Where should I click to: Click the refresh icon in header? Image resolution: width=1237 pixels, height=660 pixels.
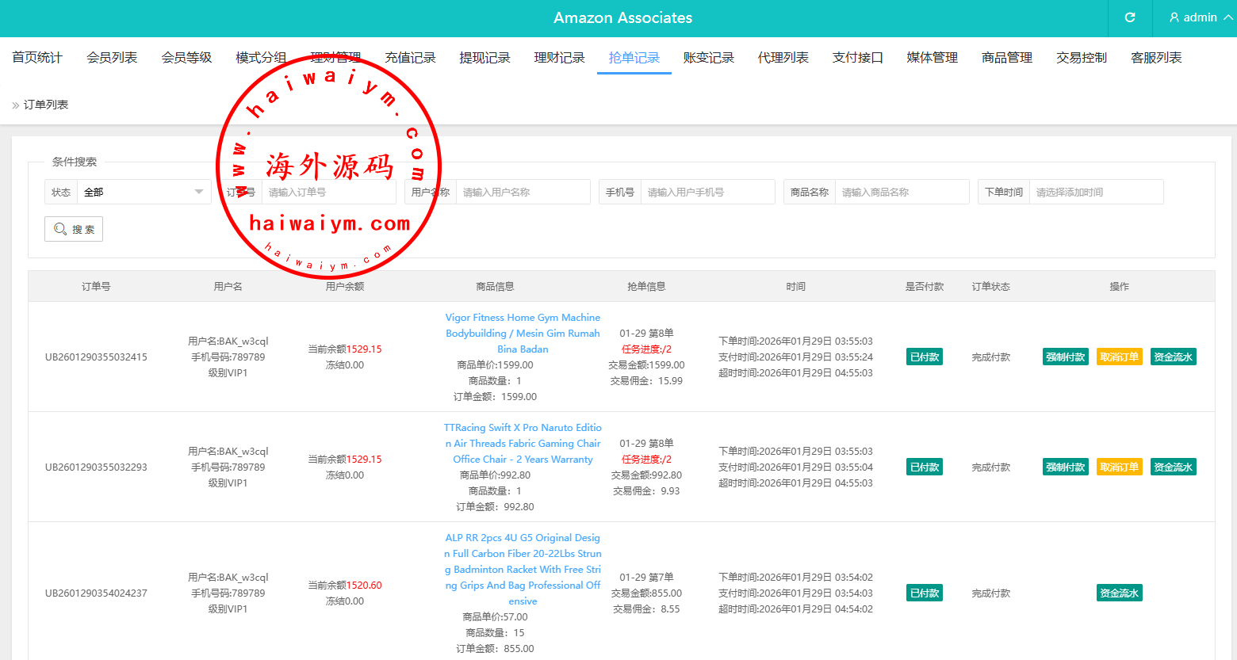(1130, 17)
